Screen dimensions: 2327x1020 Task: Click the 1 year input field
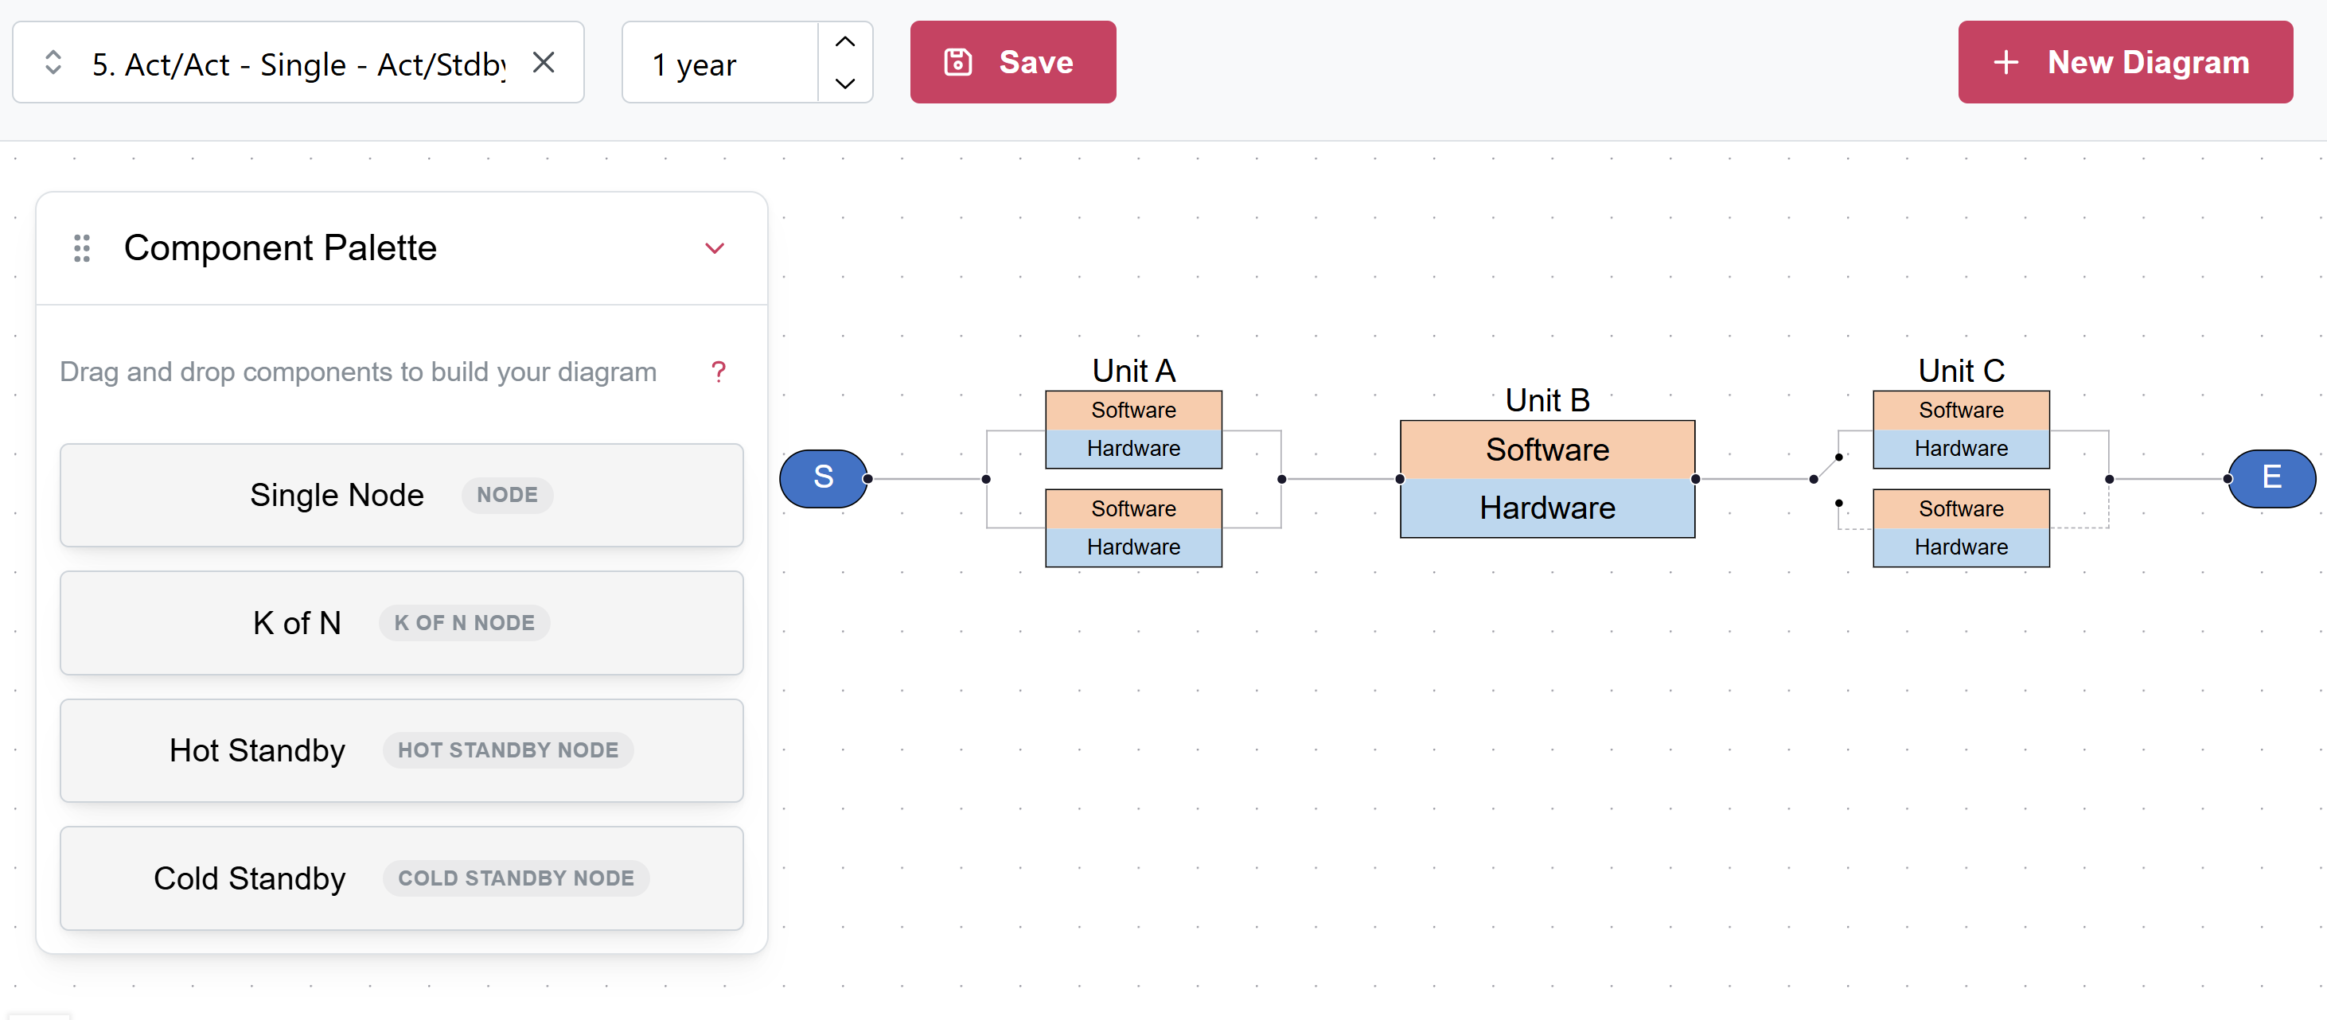click(721, 63)
